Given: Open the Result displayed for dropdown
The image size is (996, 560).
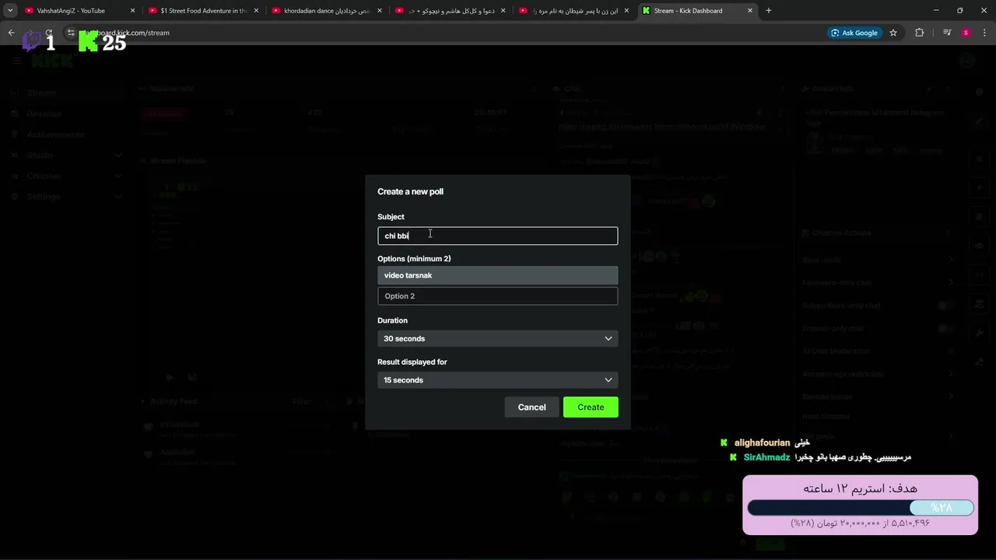Looking at the screenshot, I should tap(498, 380).
